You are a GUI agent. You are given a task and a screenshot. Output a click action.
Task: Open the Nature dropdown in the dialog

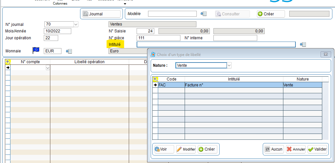point(229,65)
